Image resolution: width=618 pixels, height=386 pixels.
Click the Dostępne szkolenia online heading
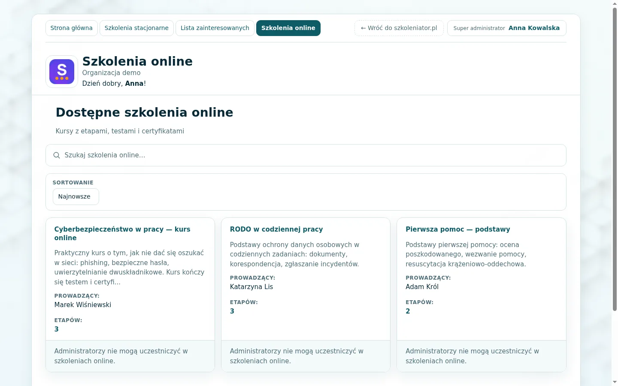tap(145, 112)
